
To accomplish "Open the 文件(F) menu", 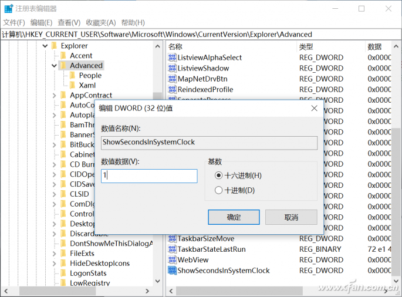I will tap(15, 22).
